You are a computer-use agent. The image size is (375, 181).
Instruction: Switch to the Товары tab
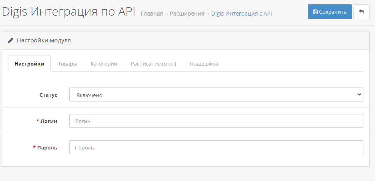coord(68,64)
